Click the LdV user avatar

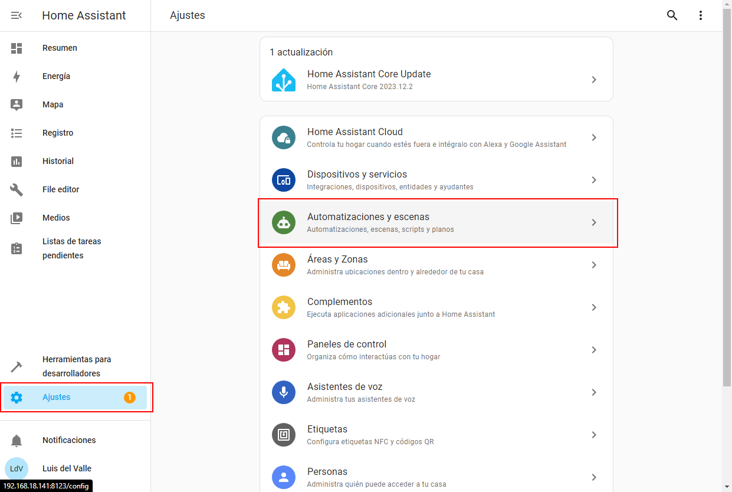click(x=17, y=468)
